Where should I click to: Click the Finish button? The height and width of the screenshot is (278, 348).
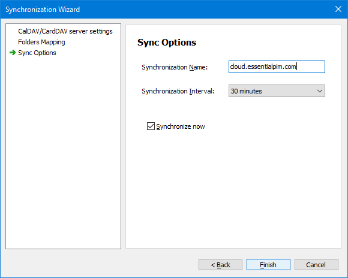click(268, 264)
